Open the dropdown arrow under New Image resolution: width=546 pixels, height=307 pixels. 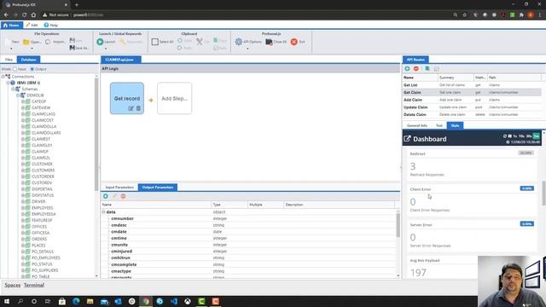11,49
